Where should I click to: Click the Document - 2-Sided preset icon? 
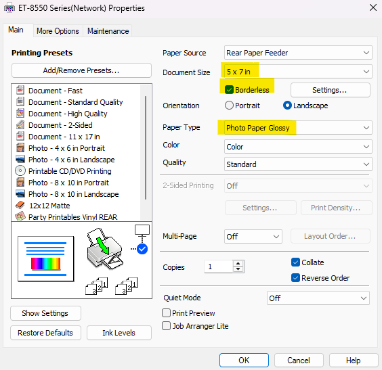20,124
